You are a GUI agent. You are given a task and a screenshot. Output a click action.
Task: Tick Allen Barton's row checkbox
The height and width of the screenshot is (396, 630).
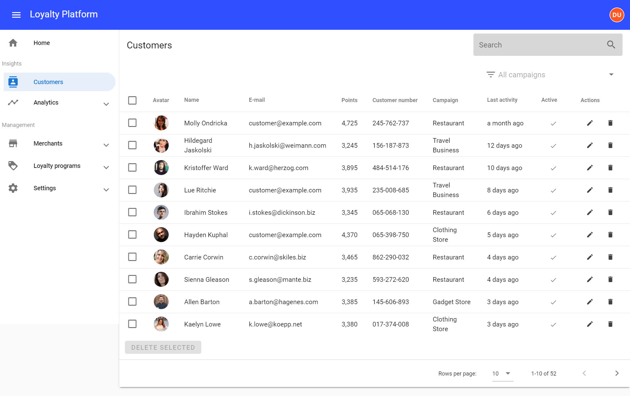tap(132, 302)
